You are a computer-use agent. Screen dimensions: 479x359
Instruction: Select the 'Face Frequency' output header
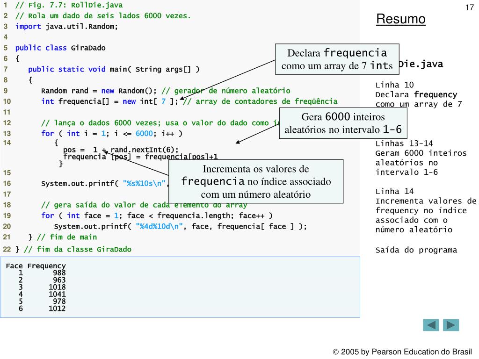point(36,266)
